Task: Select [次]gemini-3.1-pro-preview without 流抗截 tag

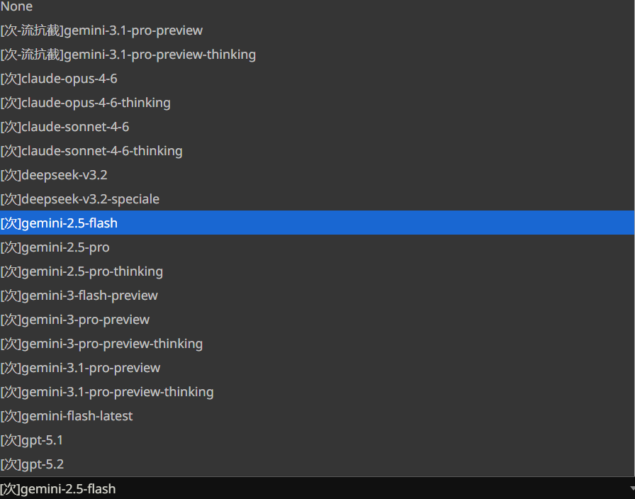Action: [80, 368]
